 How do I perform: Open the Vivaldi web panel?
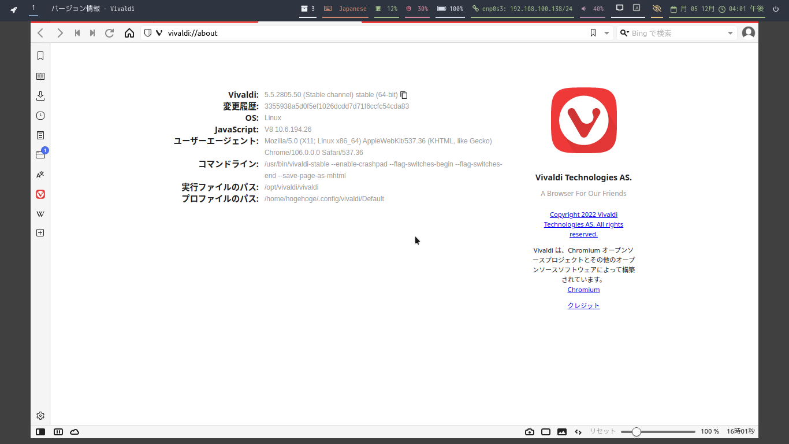40,194
